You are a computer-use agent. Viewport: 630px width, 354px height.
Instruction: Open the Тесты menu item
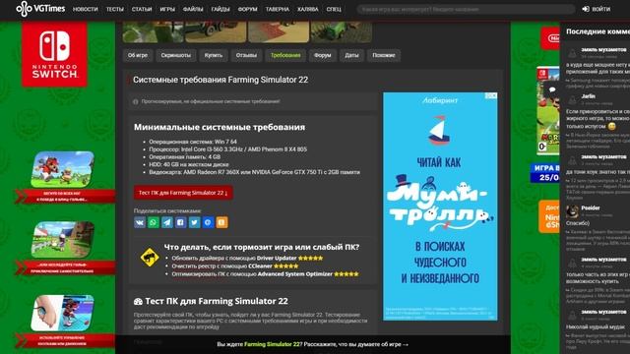[115, 9]
